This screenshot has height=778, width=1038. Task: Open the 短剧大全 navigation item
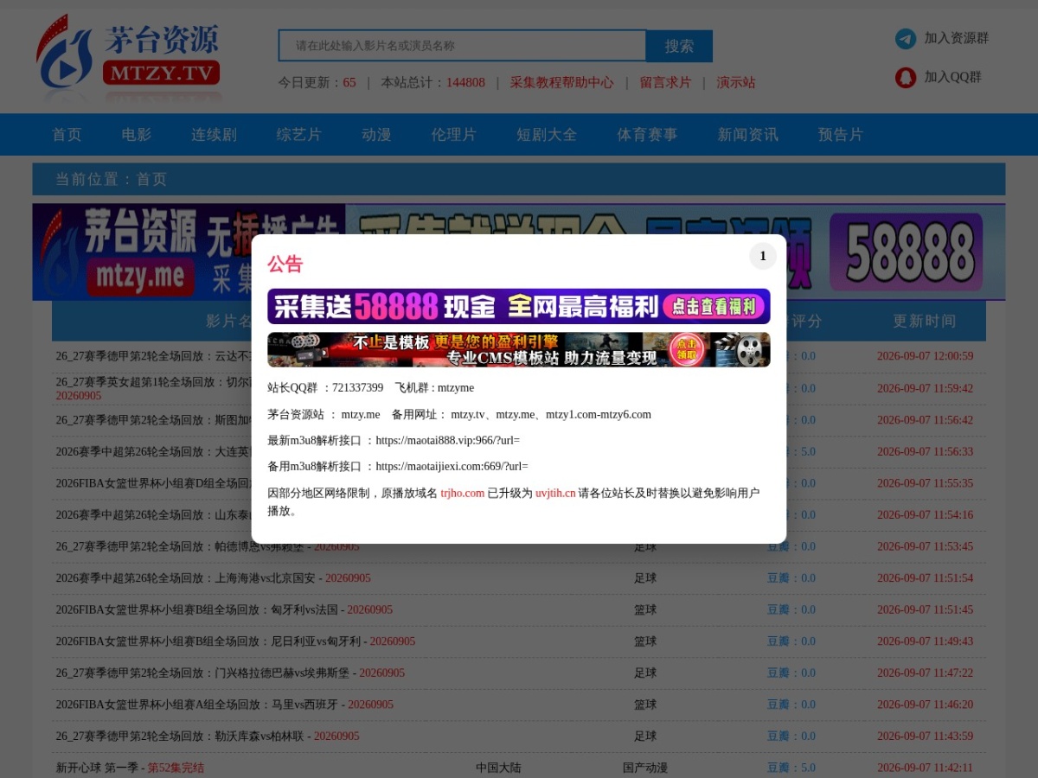click(547, 135)
